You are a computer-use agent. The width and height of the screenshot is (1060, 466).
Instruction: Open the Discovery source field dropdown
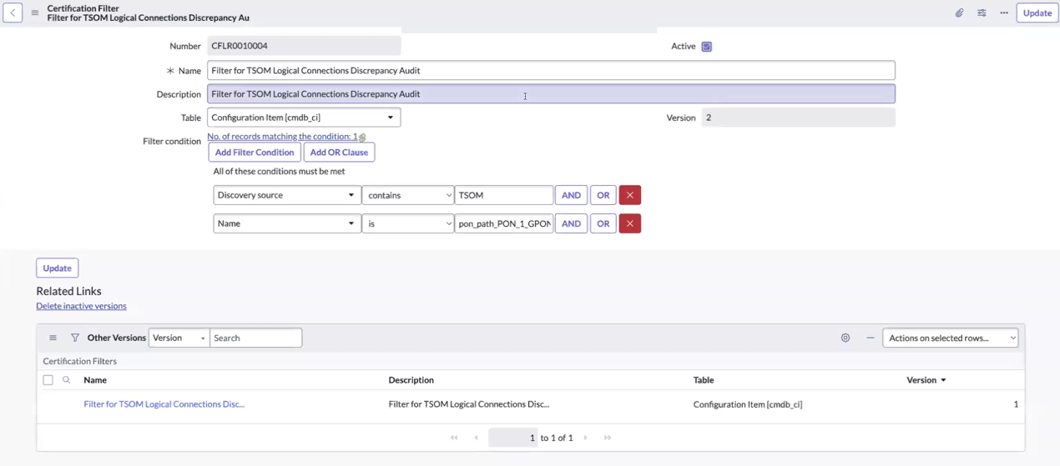(x=286, y=195)
